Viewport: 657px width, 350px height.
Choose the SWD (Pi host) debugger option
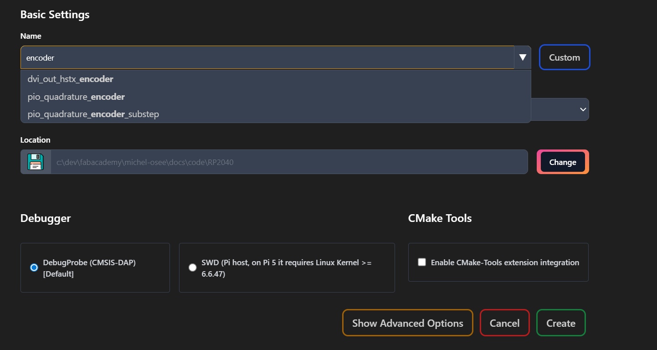click(x=192, y=268)
